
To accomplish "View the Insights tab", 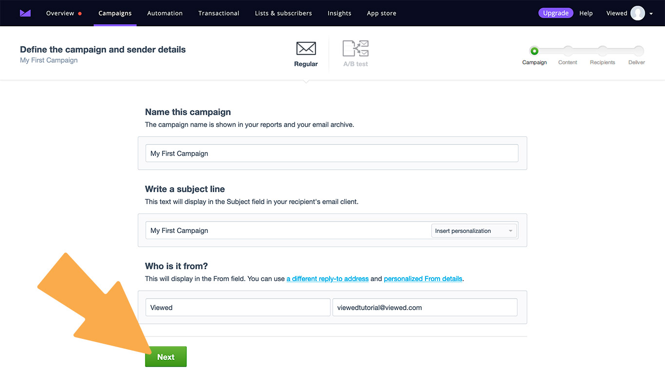I will tap(339, 13).
